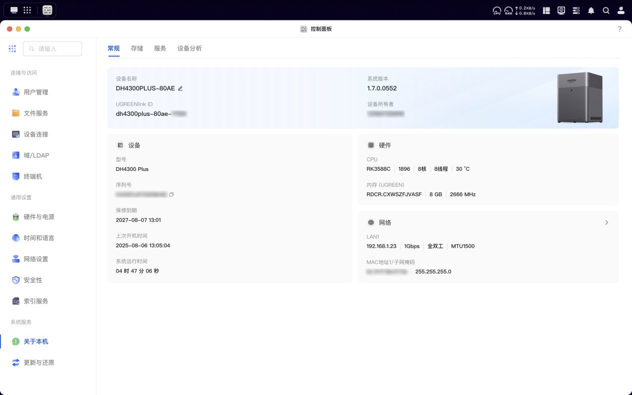
Task: Switch to General (常规) tab
Action: [114, 48]
